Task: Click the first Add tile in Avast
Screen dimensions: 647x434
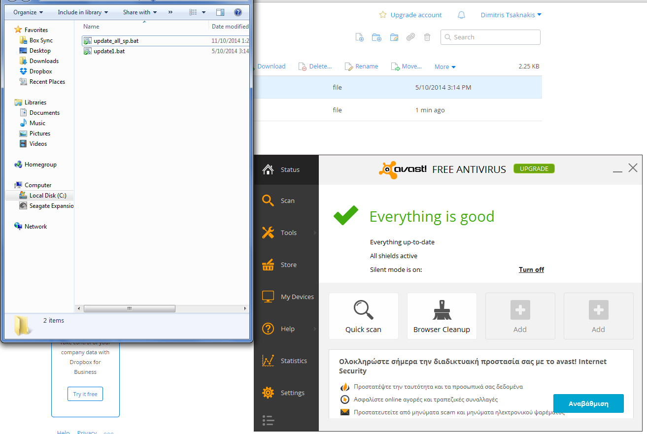Action: click(x=520, y=316)
